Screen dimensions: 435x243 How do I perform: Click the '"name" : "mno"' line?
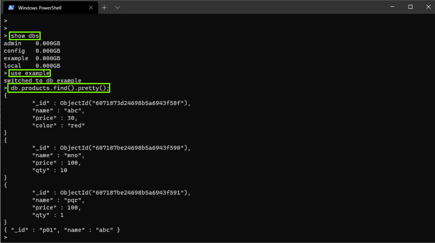58,155
